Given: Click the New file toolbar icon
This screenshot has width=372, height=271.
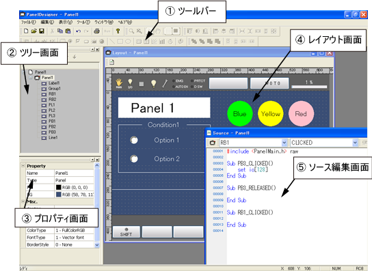Looking at the screenshot, I should tap(26, 31).
